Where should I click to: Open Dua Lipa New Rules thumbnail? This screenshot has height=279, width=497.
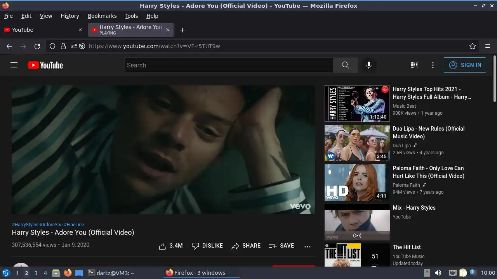(357, 143)
